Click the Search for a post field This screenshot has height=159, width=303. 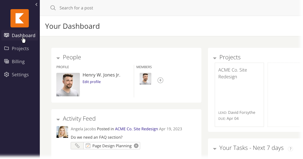[x=76, y=8]
